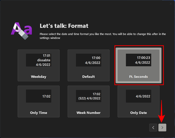Click the 17:00 with date default preview

pos(89,60)
